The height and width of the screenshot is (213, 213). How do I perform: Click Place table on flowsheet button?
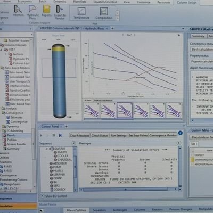(202, 137)
